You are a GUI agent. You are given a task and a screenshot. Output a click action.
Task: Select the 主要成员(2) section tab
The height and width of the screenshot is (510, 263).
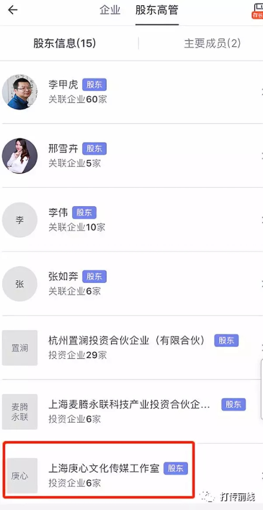(x=212, y=43)
